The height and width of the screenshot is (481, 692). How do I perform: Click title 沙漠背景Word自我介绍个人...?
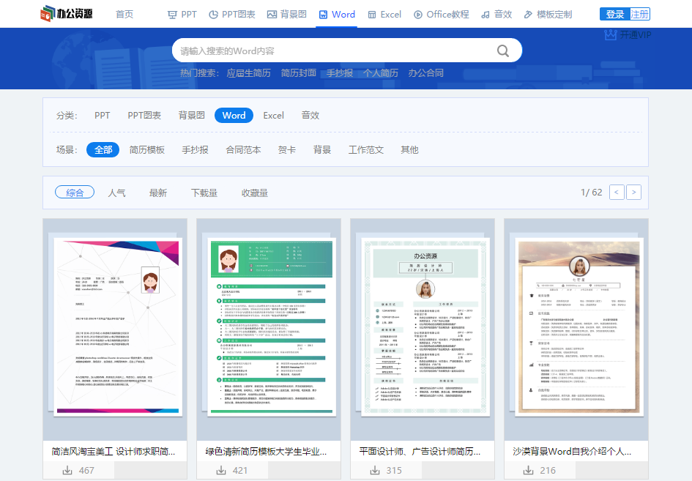coord(572,452)
